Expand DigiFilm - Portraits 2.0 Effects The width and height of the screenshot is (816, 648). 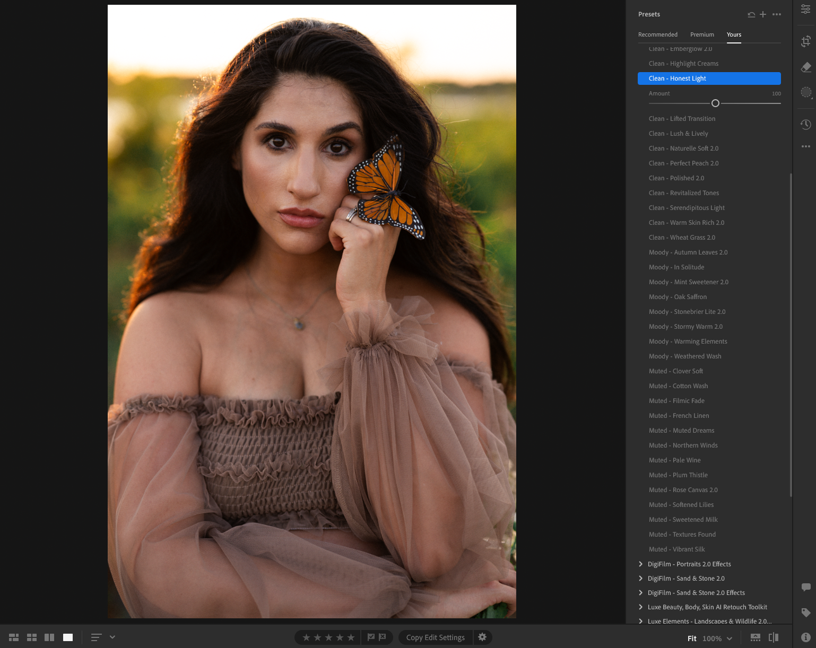(x=689, y=564)
